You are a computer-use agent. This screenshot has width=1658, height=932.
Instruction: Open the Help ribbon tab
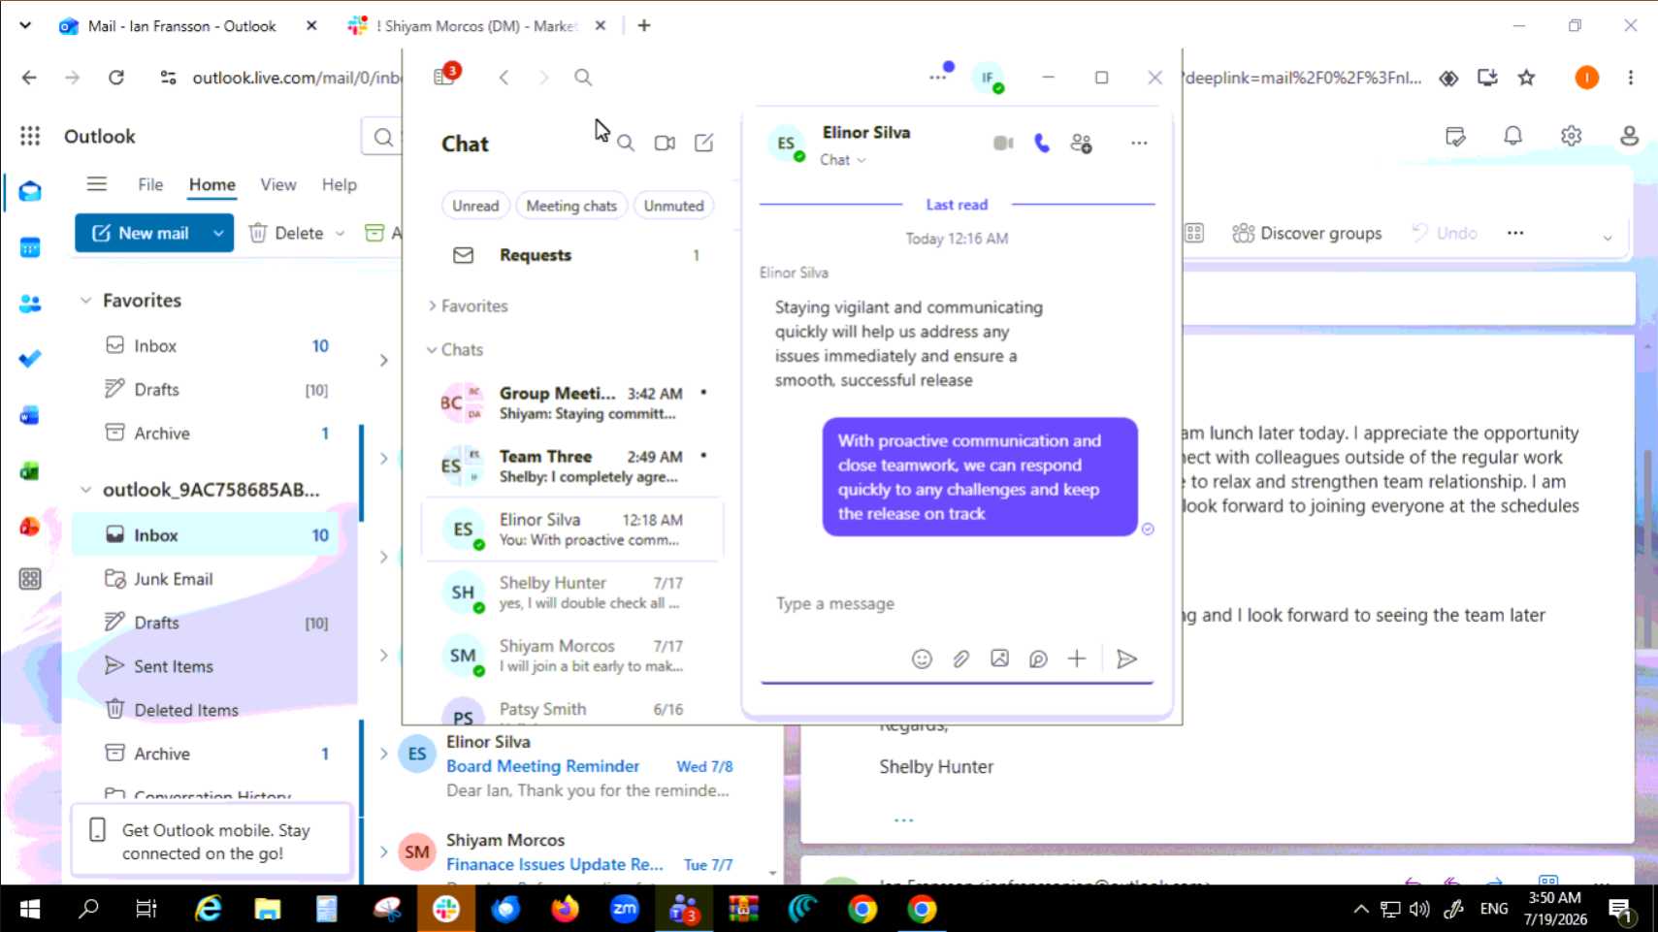(x=339, y=184)
